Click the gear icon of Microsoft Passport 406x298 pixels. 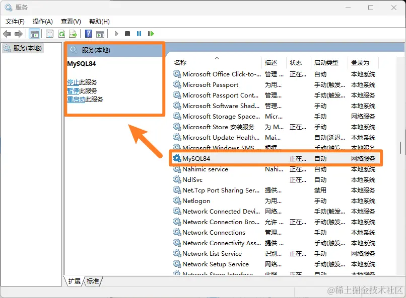point(177,85)
